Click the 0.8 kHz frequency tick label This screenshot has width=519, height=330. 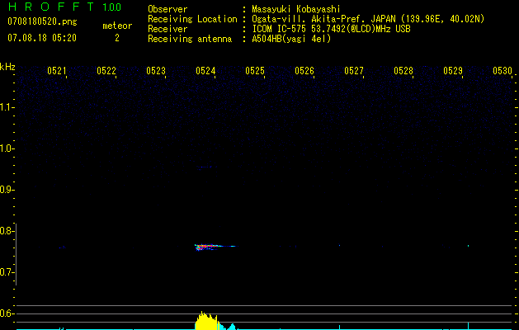[7, 231]
